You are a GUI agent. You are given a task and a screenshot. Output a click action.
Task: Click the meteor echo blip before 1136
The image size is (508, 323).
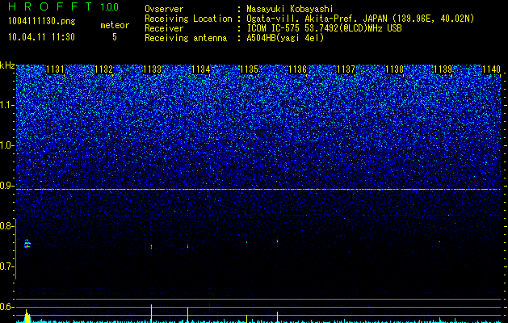(x=277, y=241)
